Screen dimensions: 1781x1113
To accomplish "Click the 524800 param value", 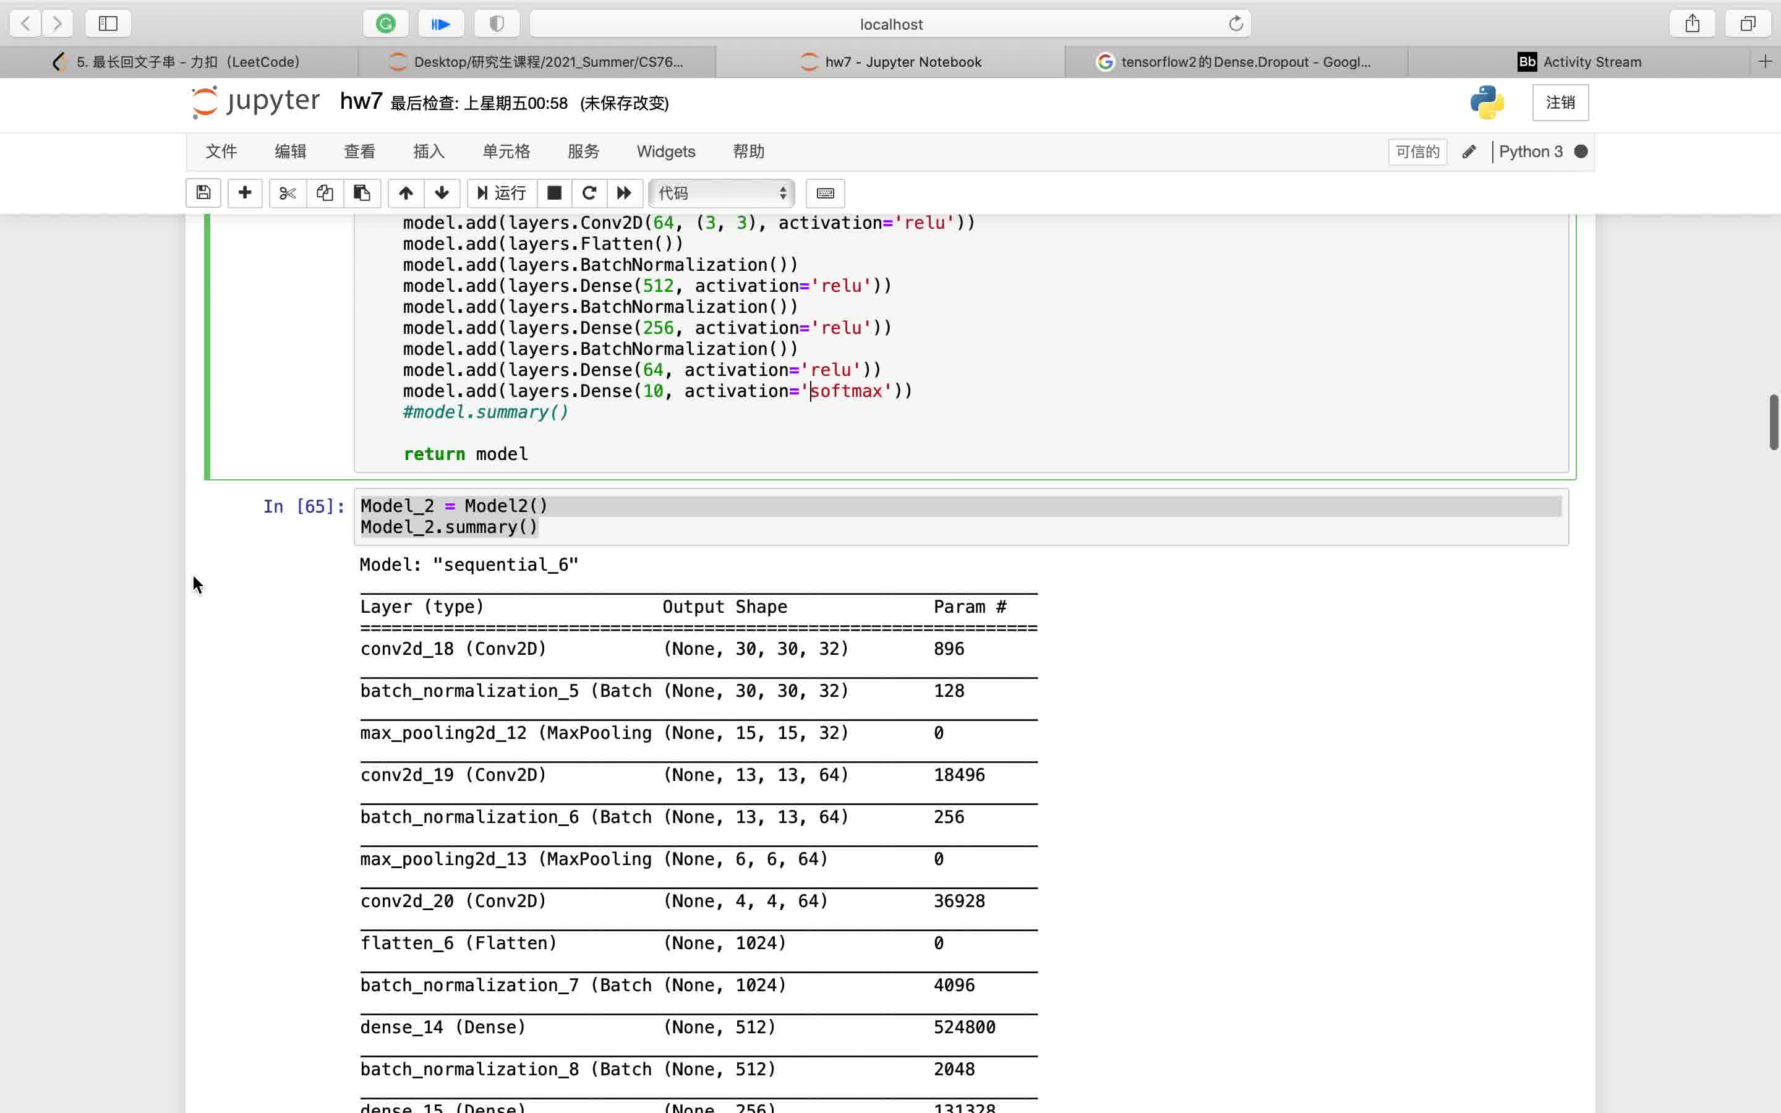I will pos(964,1027).
